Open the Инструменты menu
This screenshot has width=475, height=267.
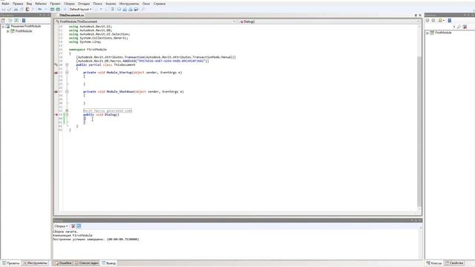pos(129,4)
